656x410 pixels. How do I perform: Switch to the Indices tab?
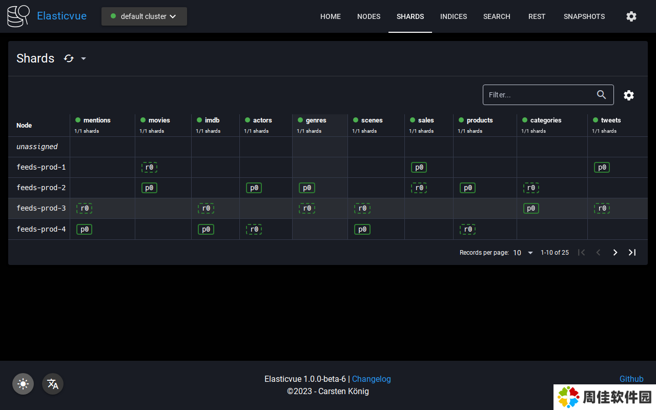point(453,16)
